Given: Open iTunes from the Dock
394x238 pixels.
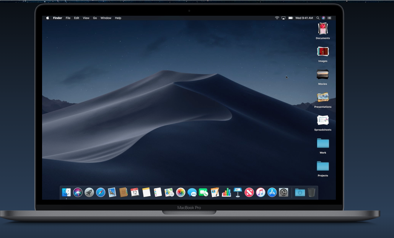Looking at the screenshot, I should point(261,192).
